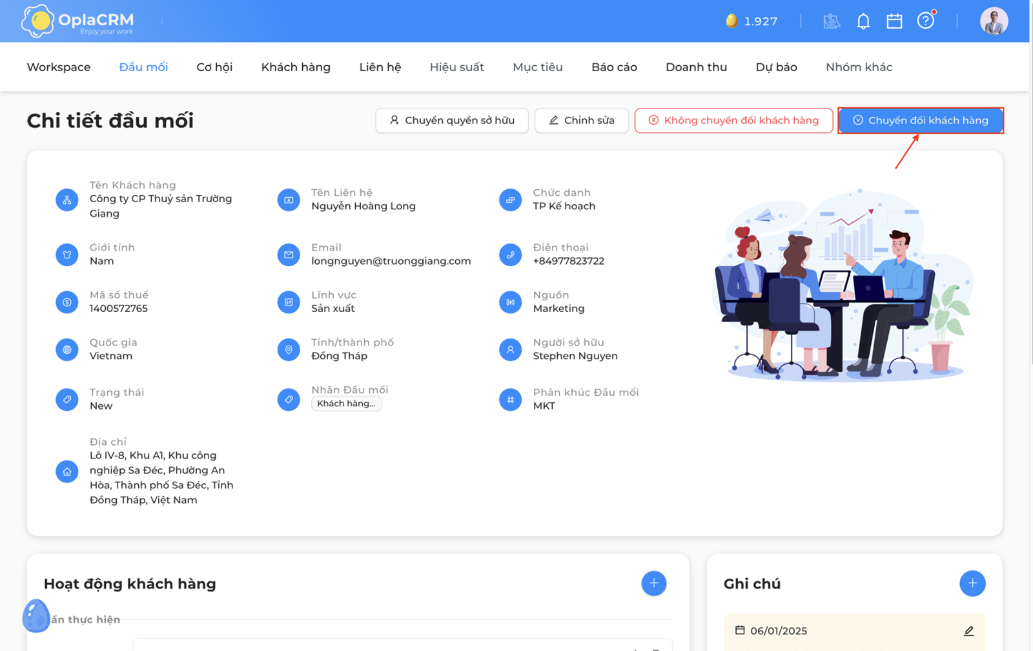Click the Phân khúc Đầu mối hashtag icon
This screenshot has width=1033, height=651.
click(x=510, y=400)
